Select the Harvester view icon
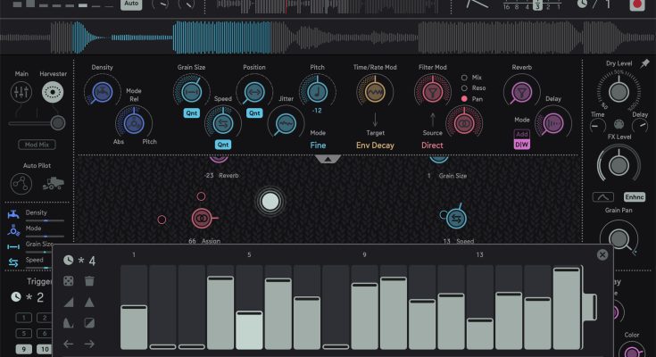This screenshot has height=357, width=656. (52, 93)
